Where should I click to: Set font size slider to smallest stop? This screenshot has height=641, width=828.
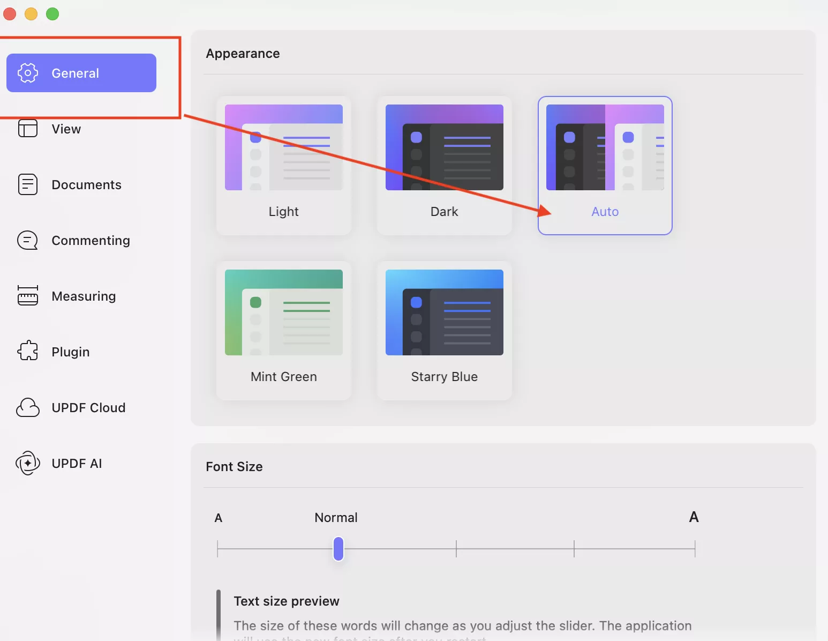[218, 549]
